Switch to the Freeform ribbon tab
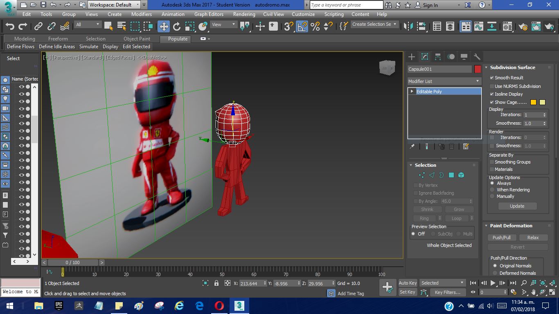Image resolution: width=559 pixels, height=314 pixels. point(58,39)
